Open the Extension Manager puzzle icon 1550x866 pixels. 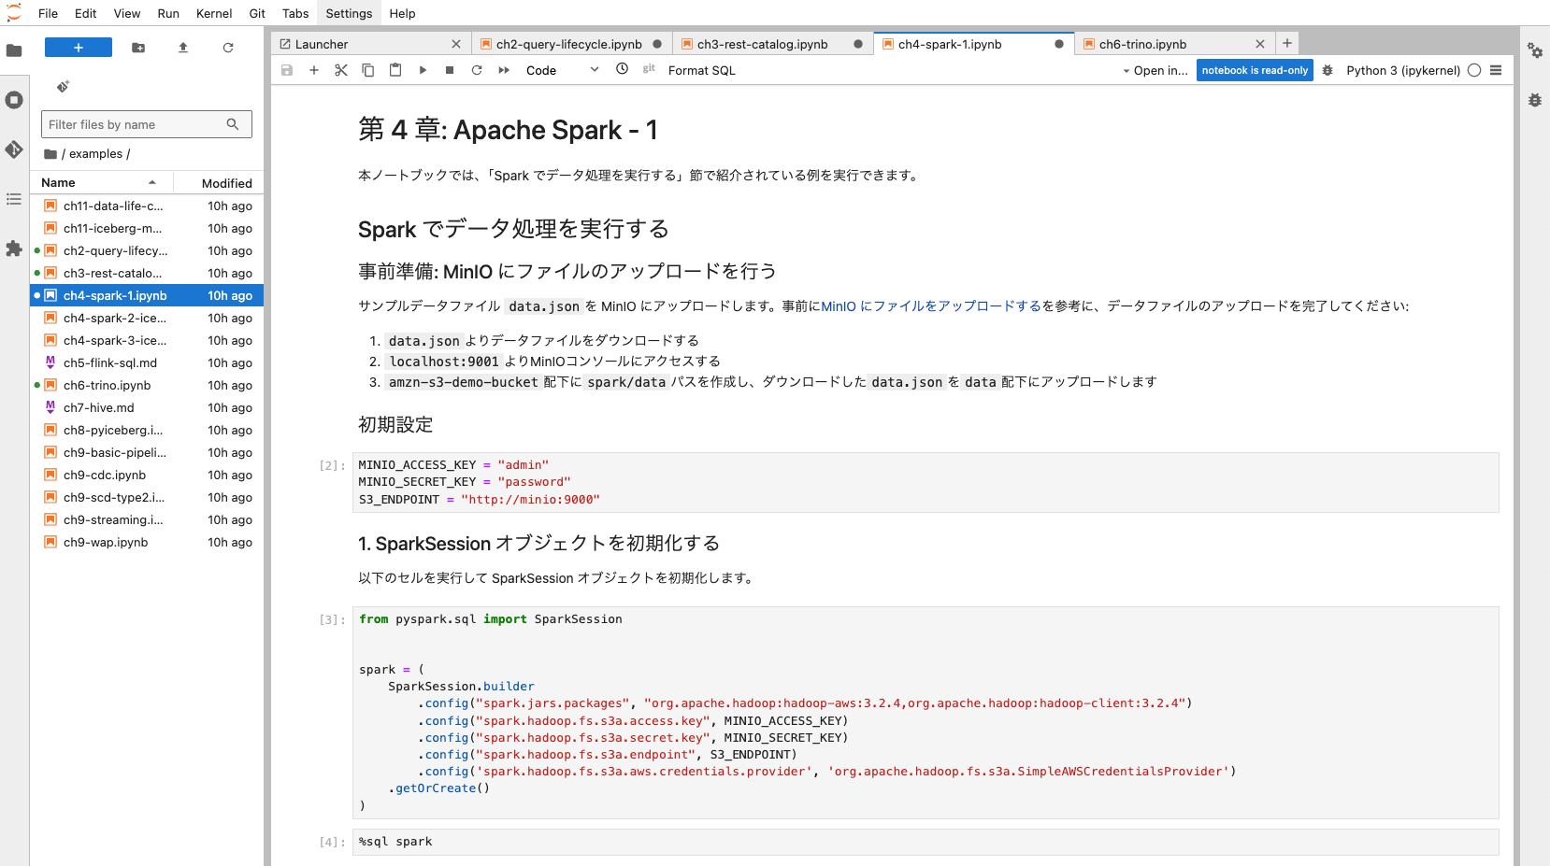pos(14,248)
